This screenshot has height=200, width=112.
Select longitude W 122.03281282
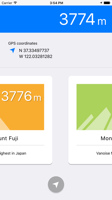[36, 57]
